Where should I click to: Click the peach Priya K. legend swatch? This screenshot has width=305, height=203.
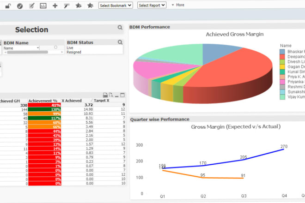(x=282, y=77)
